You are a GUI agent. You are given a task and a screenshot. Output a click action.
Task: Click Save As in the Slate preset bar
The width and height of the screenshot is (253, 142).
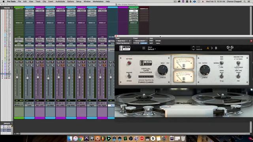coord(199,49)
